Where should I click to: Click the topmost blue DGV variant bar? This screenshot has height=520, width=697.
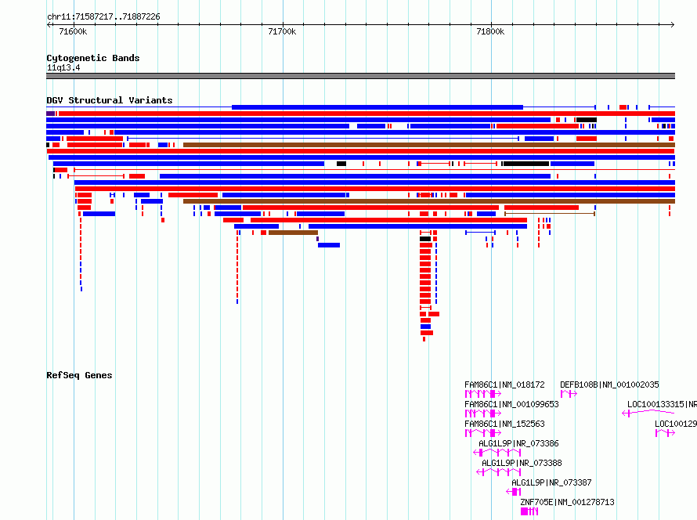(377, 107)
